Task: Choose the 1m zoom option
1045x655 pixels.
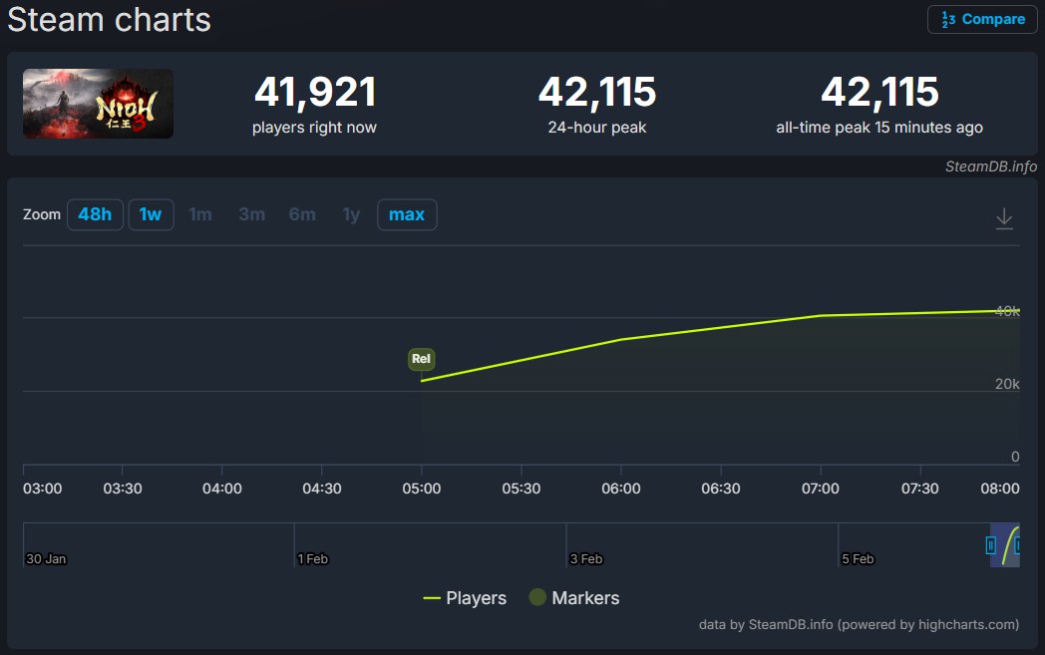Action: point(200,214)
